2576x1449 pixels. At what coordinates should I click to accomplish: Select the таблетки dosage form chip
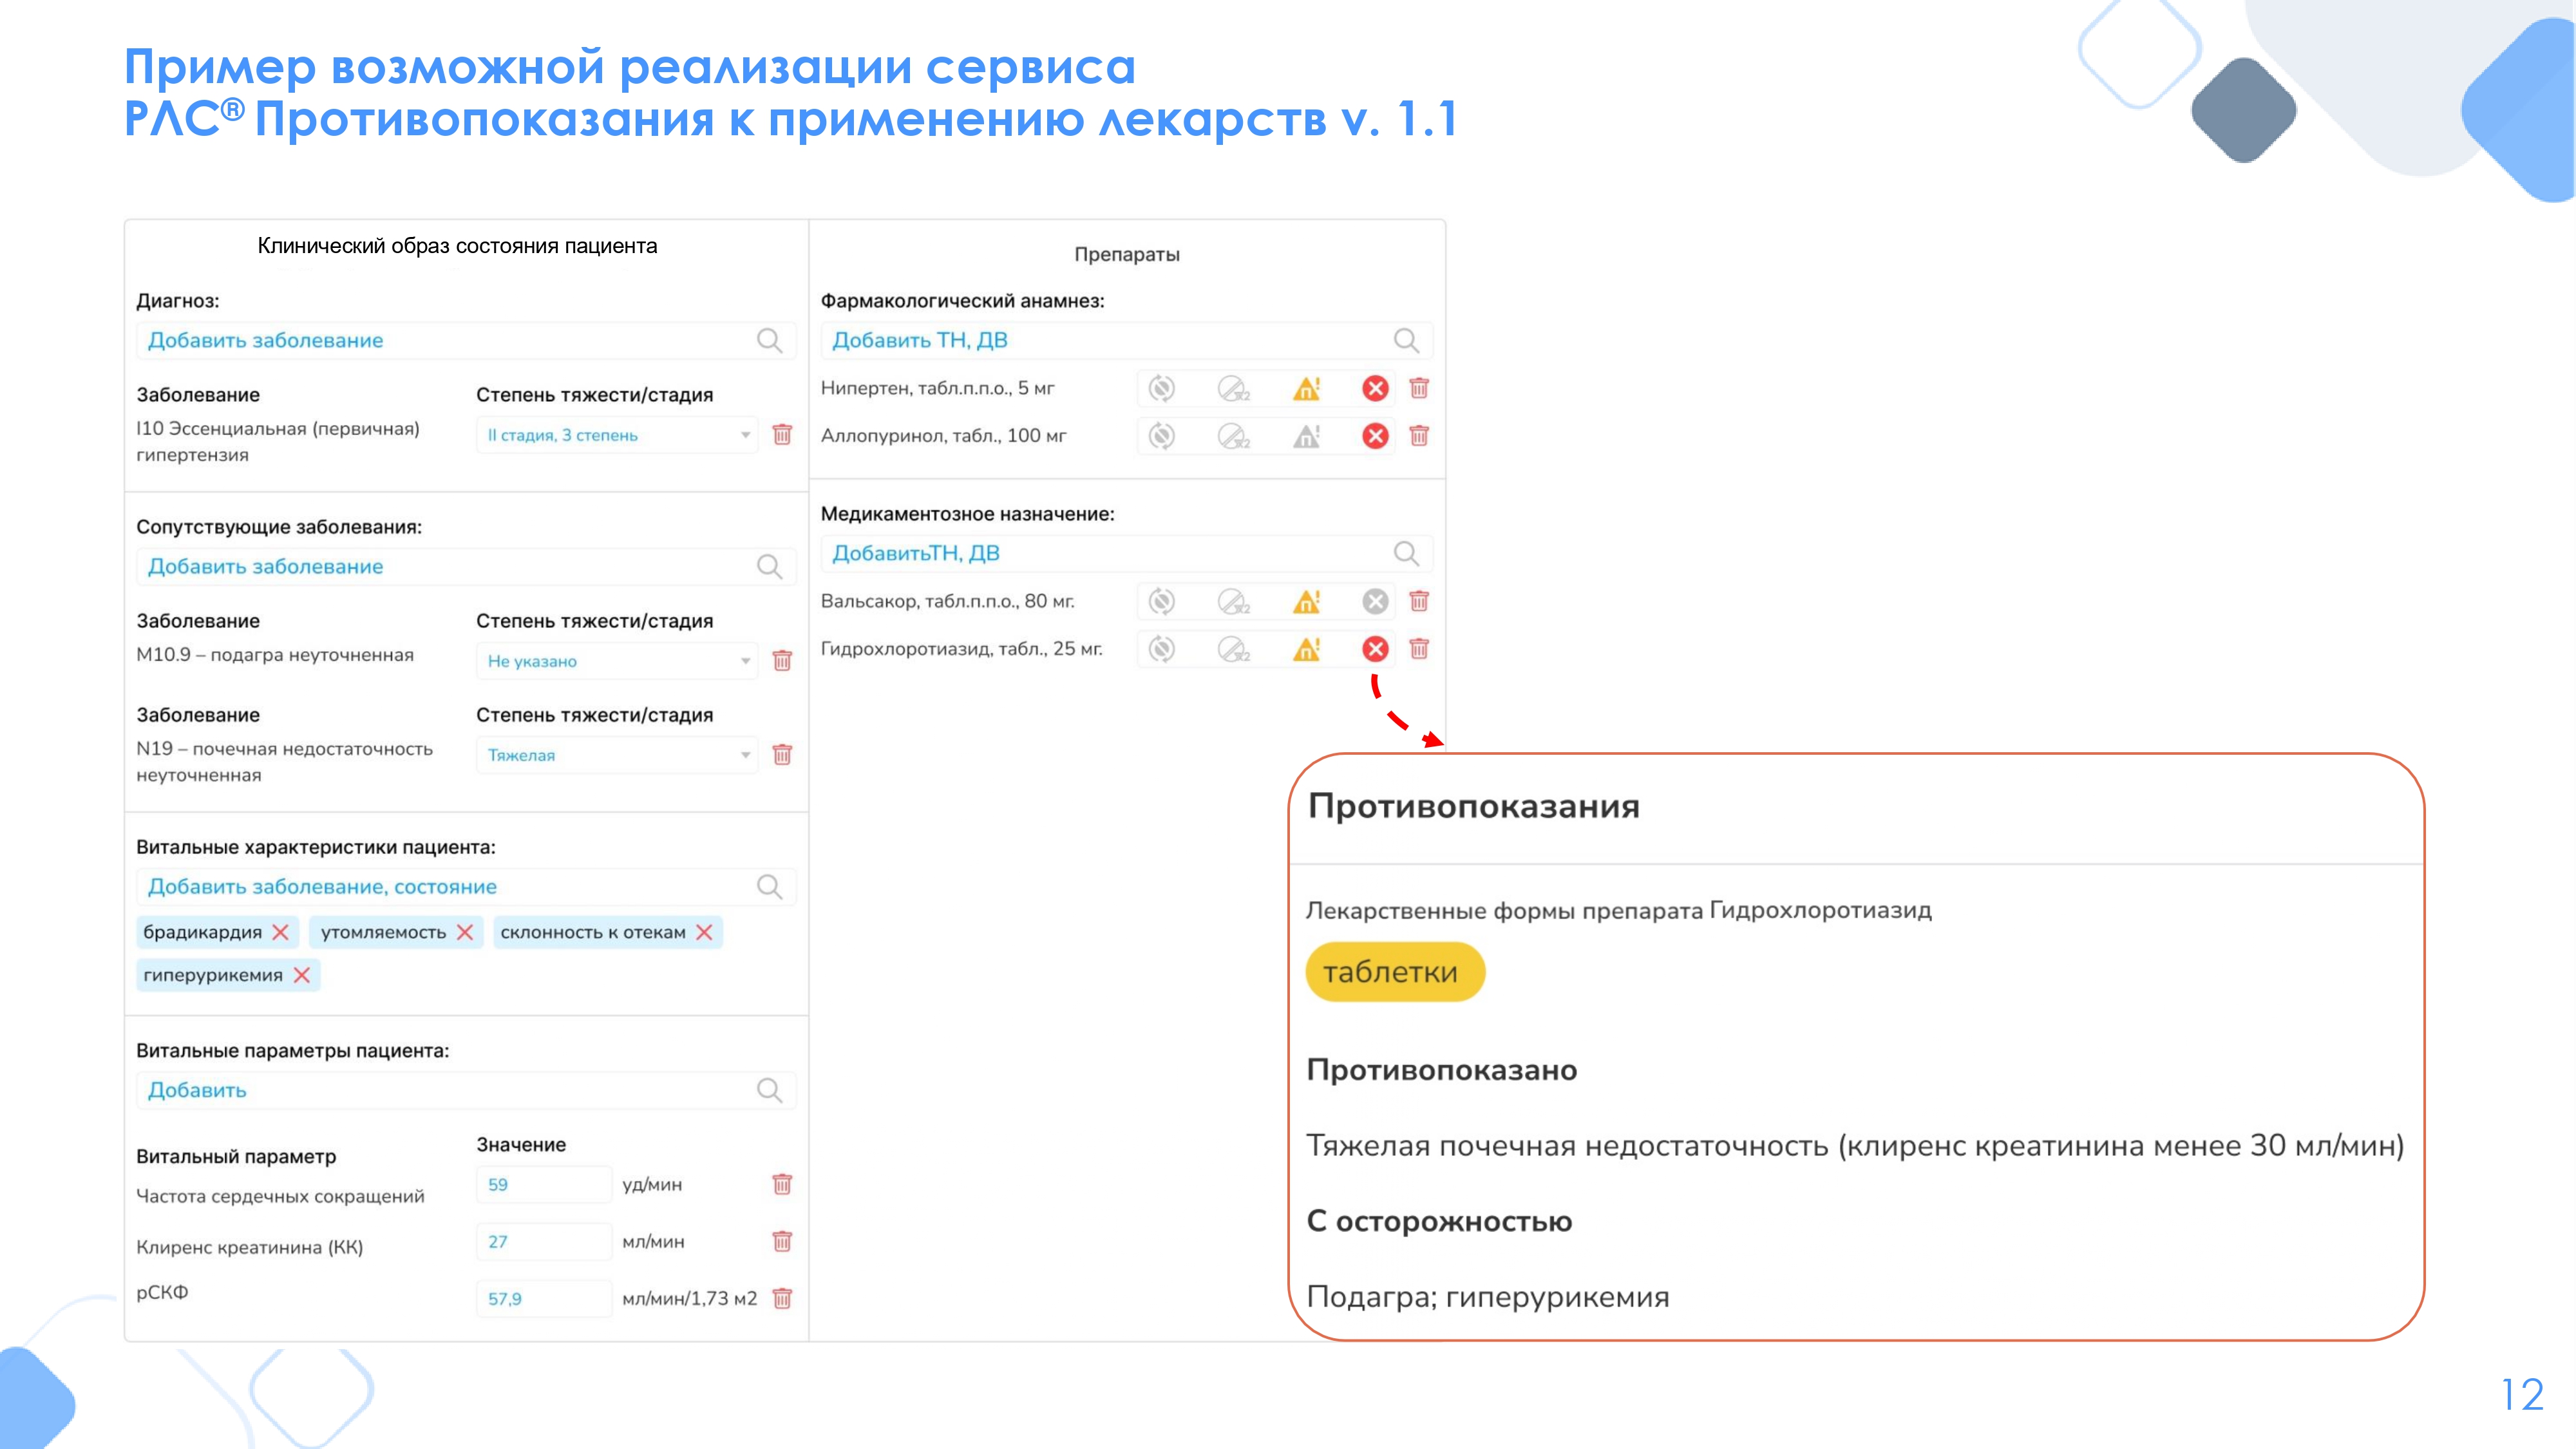click(1394, 972)
